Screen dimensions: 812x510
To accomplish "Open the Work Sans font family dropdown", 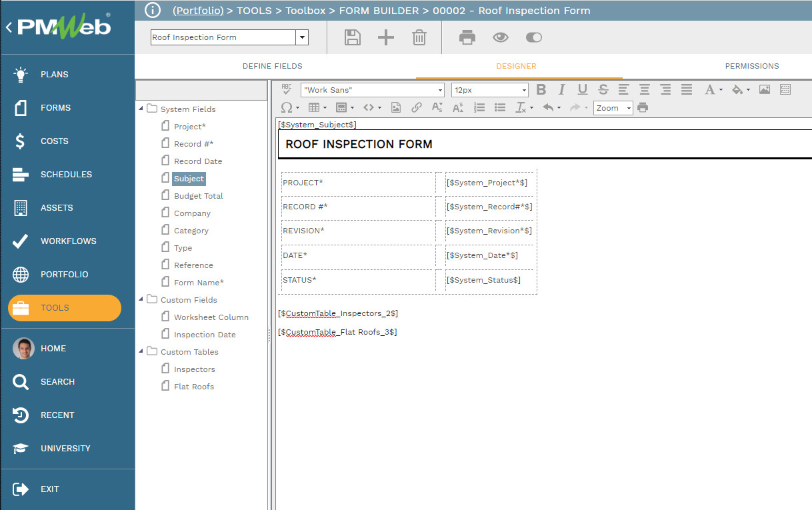I will coord(440,90).
